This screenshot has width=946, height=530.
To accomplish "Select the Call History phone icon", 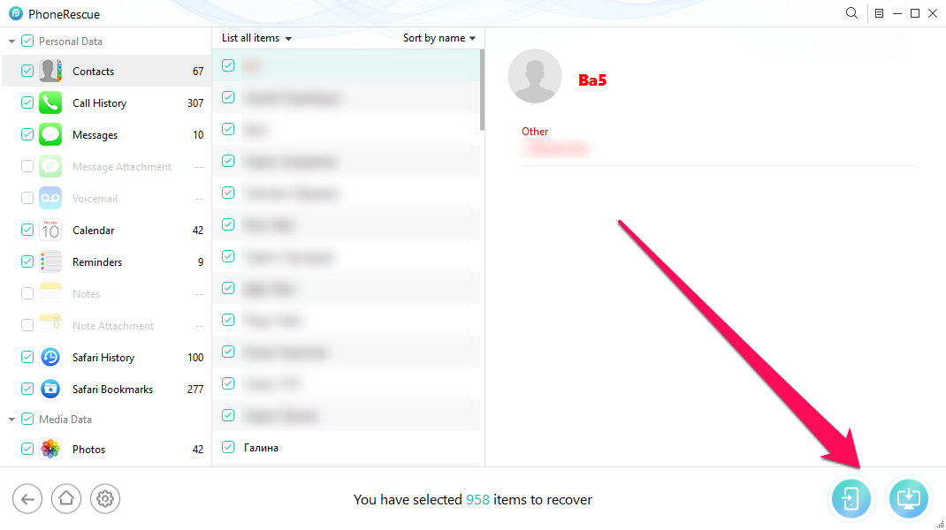I will click(50, 103).
